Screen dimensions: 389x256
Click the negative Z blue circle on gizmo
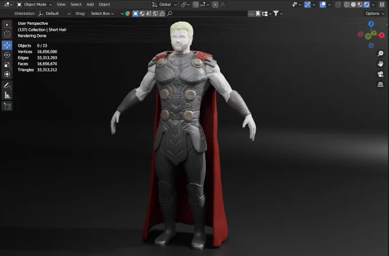point(371,46)
